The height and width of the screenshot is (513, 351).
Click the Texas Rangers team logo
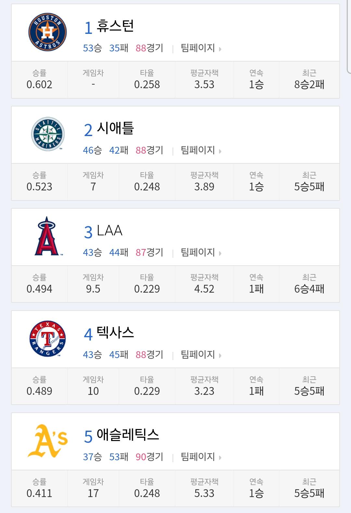(x=47, y=339)
